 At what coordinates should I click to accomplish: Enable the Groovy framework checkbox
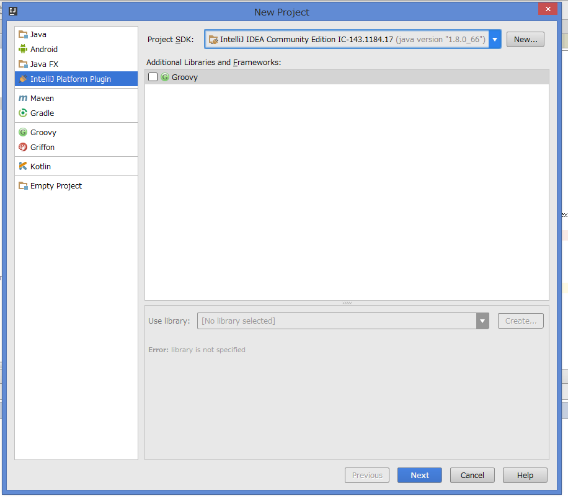153,77
